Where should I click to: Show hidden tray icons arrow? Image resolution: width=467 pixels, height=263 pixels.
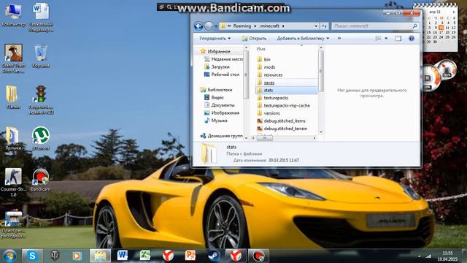coord(419,256)
